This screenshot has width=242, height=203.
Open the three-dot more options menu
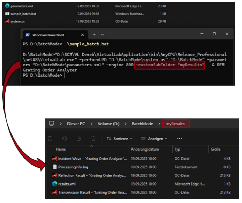[180, 139]
